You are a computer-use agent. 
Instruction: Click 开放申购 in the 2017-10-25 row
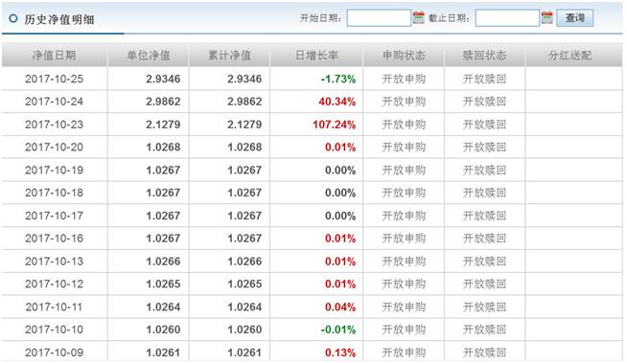tap(404, 79)
